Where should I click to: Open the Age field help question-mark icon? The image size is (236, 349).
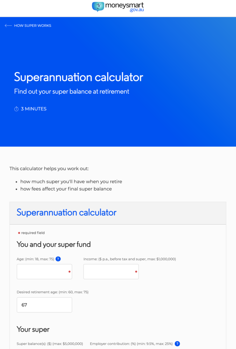coord(58,259)
